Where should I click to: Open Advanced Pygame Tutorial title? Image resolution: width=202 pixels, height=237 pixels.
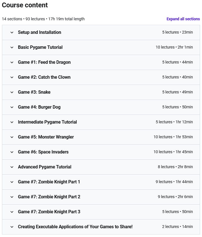coord(44,167)
